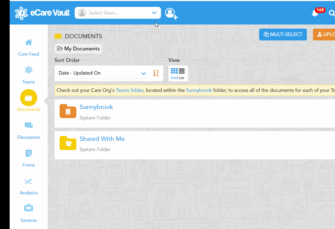This screenshot has height=229, width=335.
Task: Click the orange Sunnybrook folder icon
Action: point(68,111)
